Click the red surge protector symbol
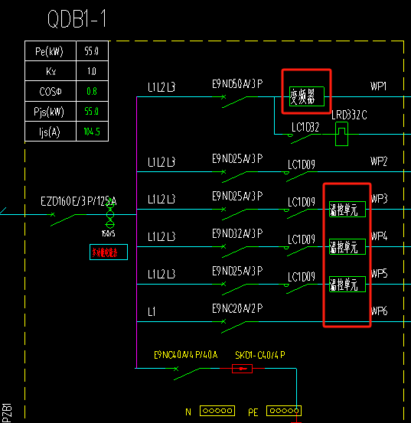 point(242,369)
